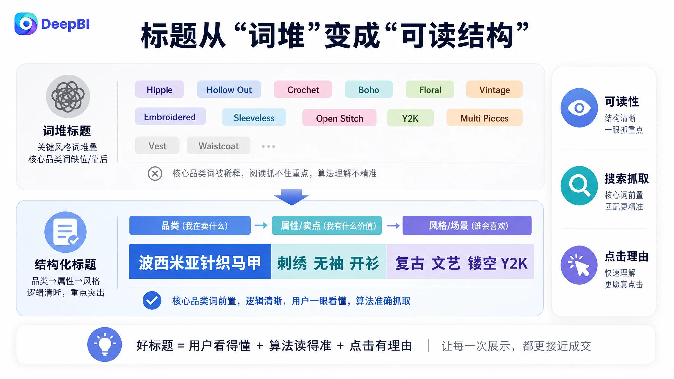Select the 品类 (我在卖什么) tab
674x379 pixels.
click(x=190, y=225)
